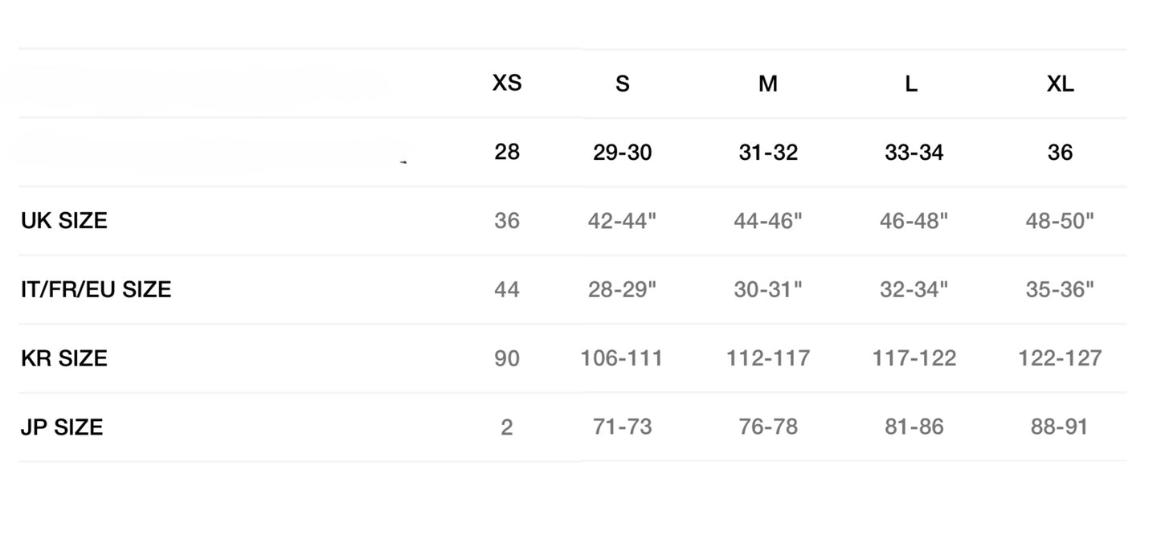Click the KR size 90 under XS
1161x535 pixels.
click(506, 358)
